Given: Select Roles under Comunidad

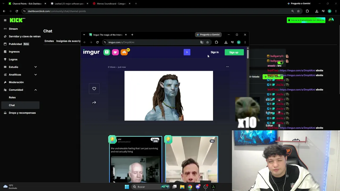Looking at the screenshot, I should [x=12, y=97].
